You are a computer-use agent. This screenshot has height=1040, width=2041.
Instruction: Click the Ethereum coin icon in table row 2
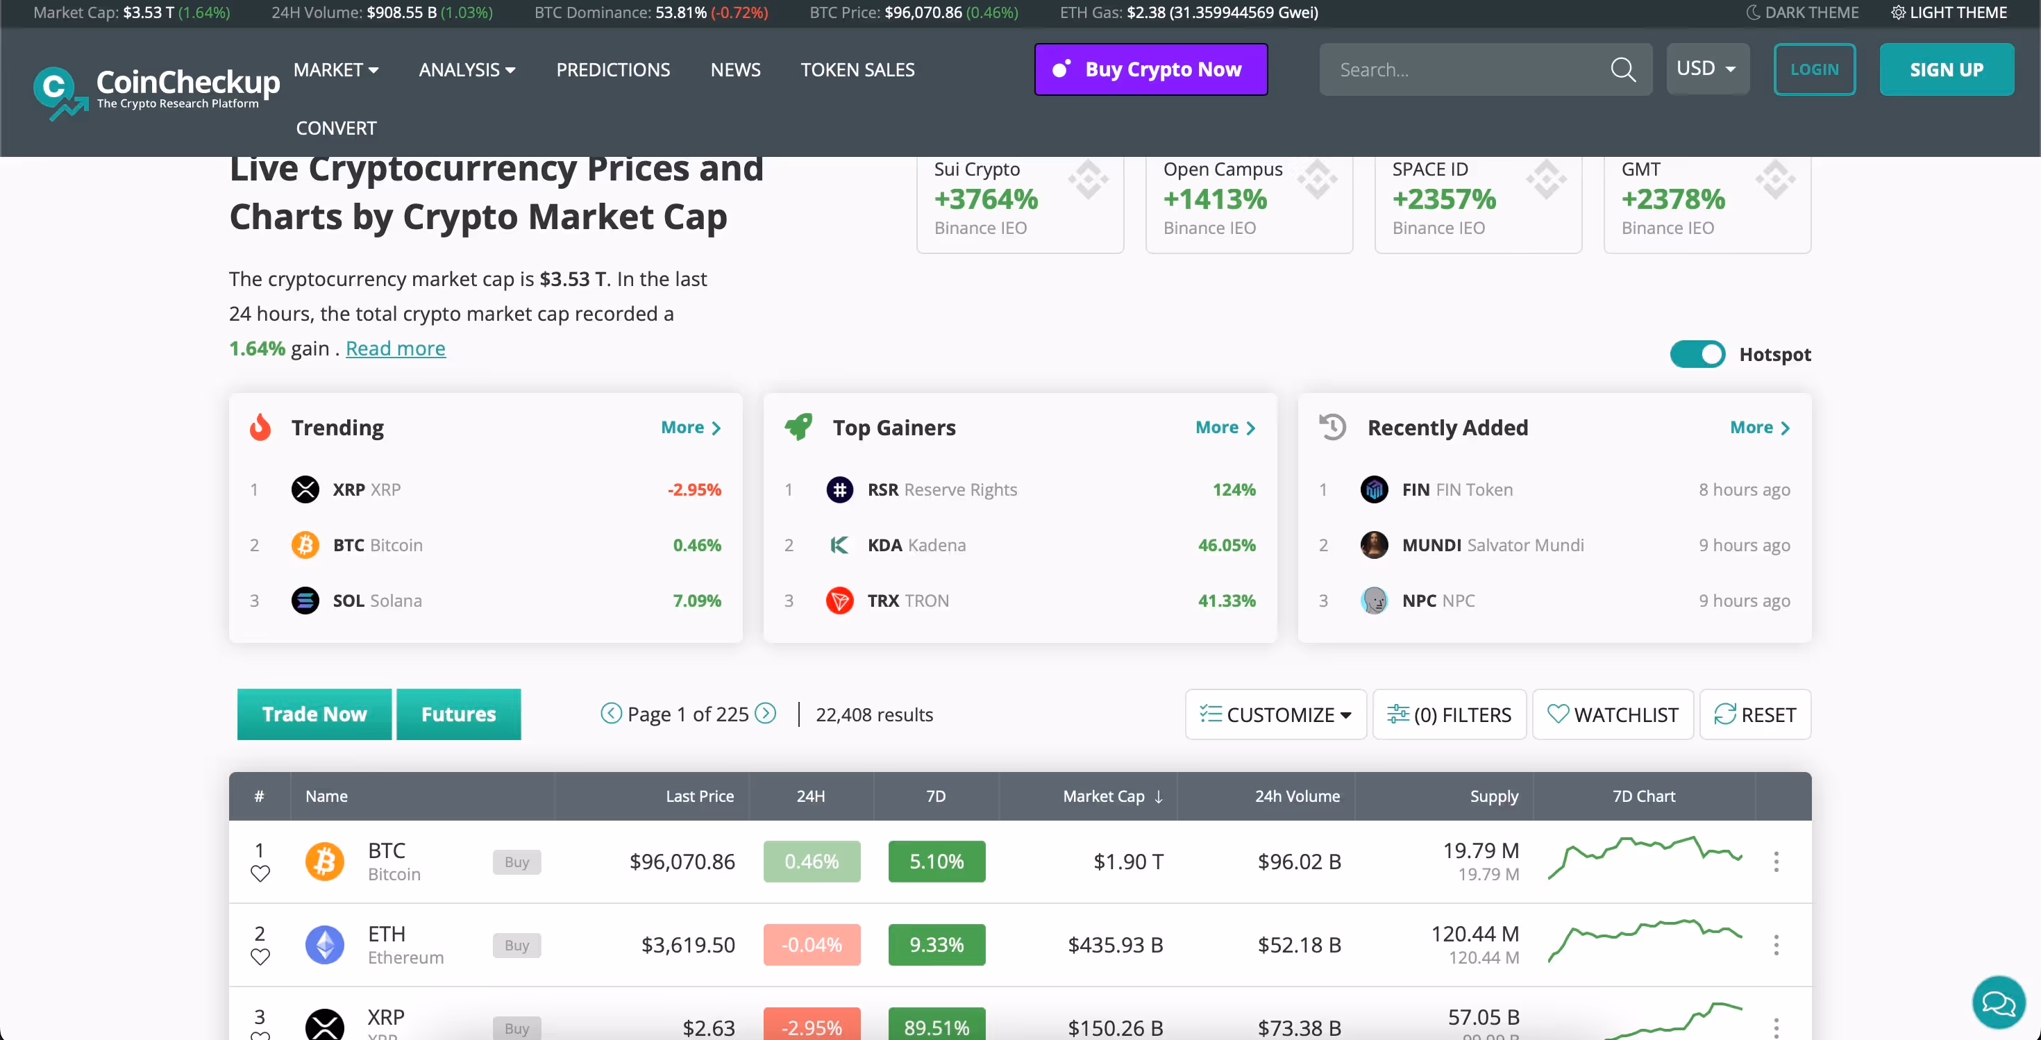(324, 945)
